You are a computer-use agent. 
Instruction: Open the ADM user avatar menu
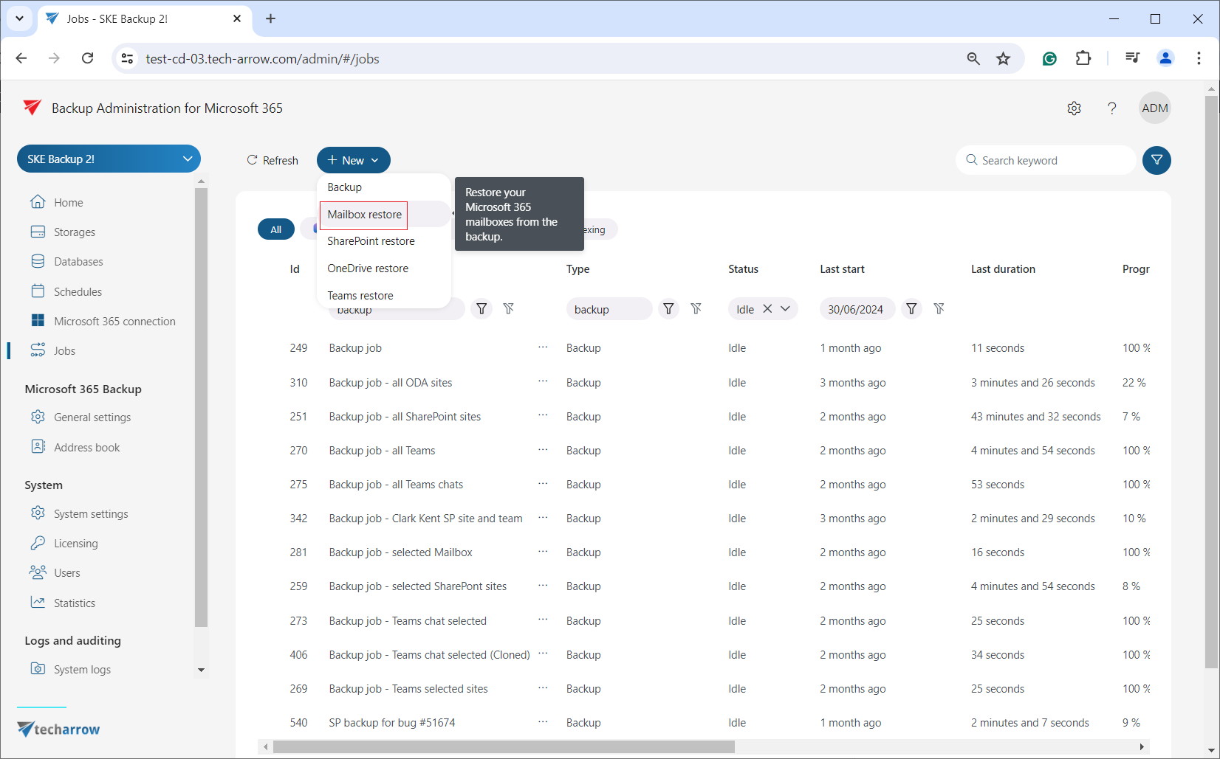[1154, 108]
